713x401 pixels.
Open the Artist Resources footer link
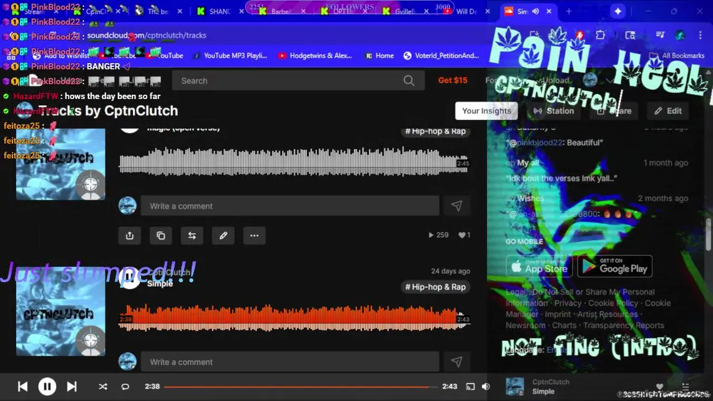pos(608,314)
